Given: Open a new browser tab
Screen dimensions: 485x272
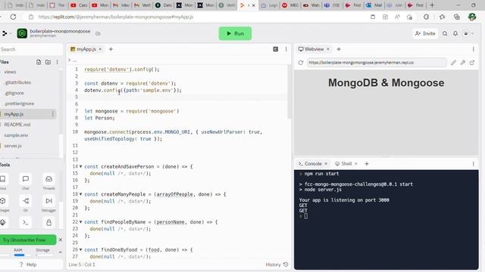Looking at the screenshot, I should click(432, 5).
